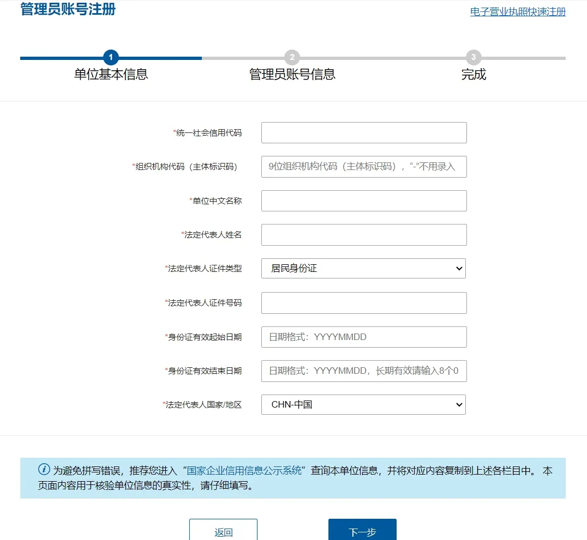Open the 国家企业信用信息公示系统 link

pos(244,471)
